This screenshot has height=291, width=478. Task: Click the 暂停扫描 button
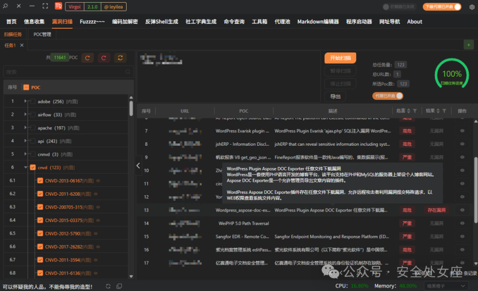(340, 71)
